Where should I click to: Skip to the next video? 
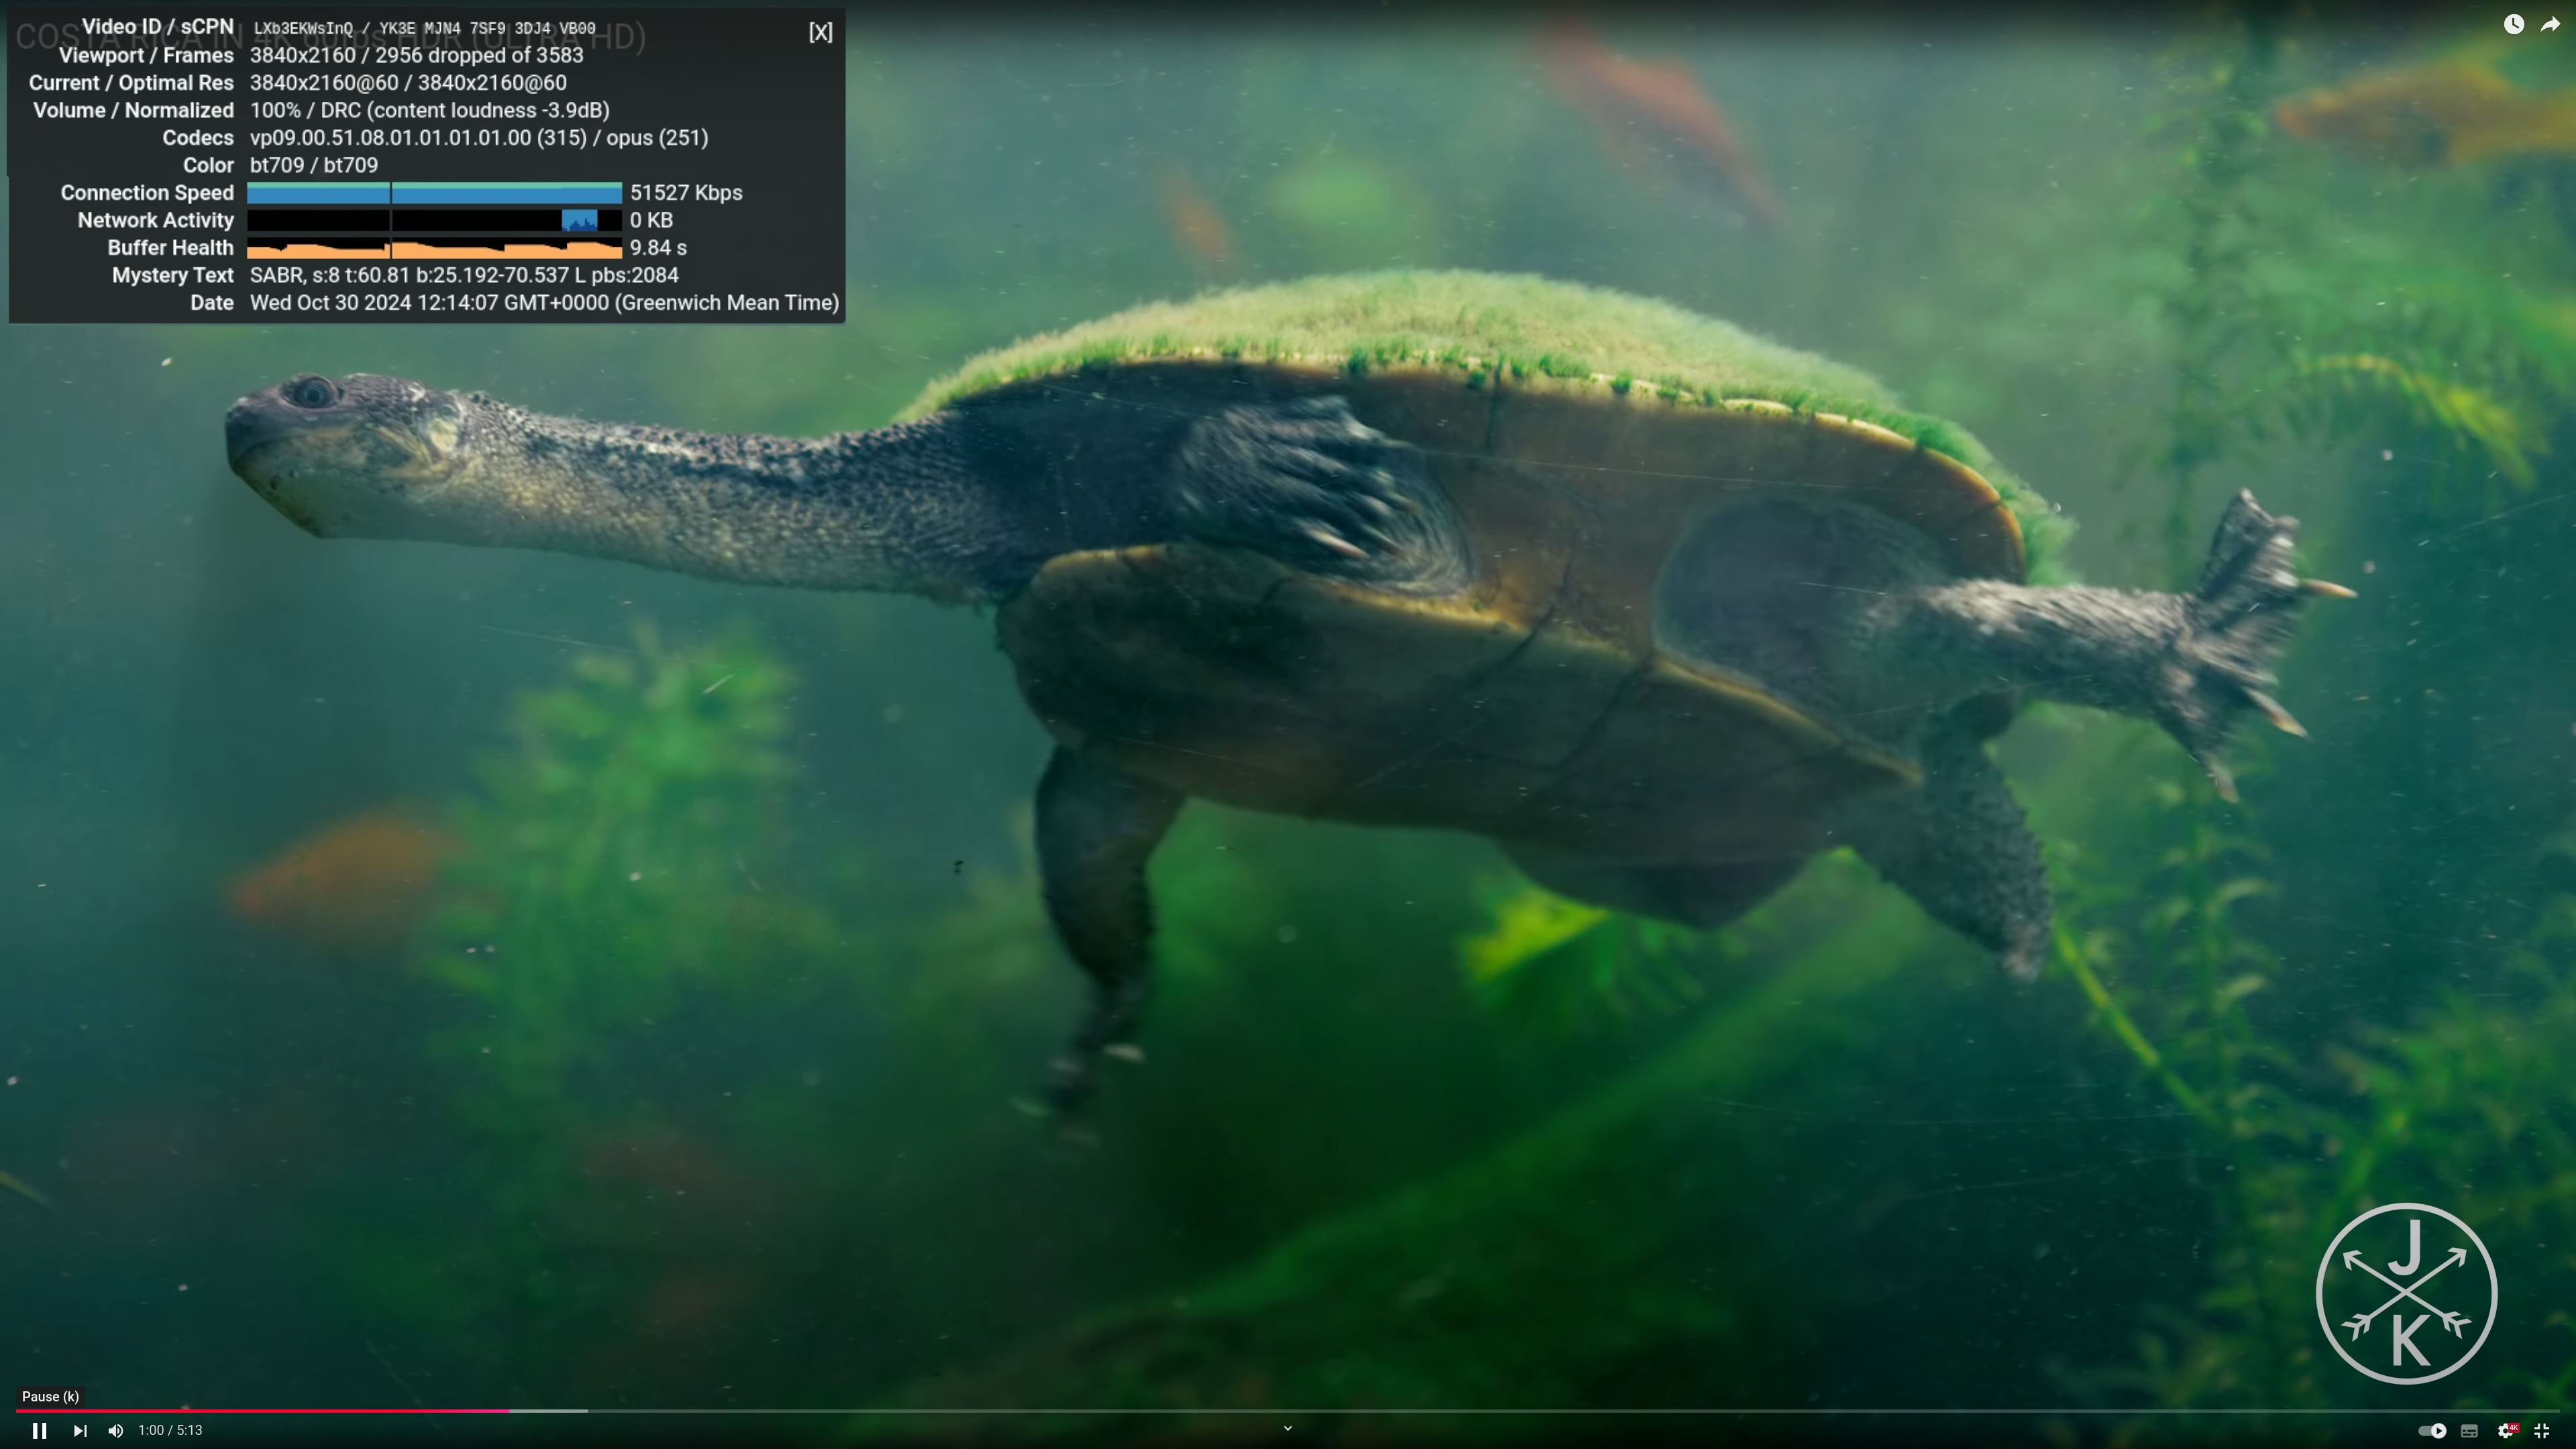(80, 1430)
